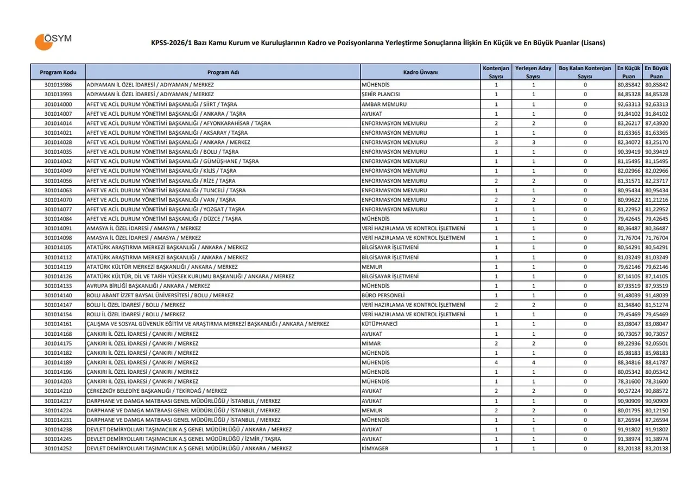Click the maximum score 80,12150
This screenshot has width=695, height=483.
click(x=656, y=410)
